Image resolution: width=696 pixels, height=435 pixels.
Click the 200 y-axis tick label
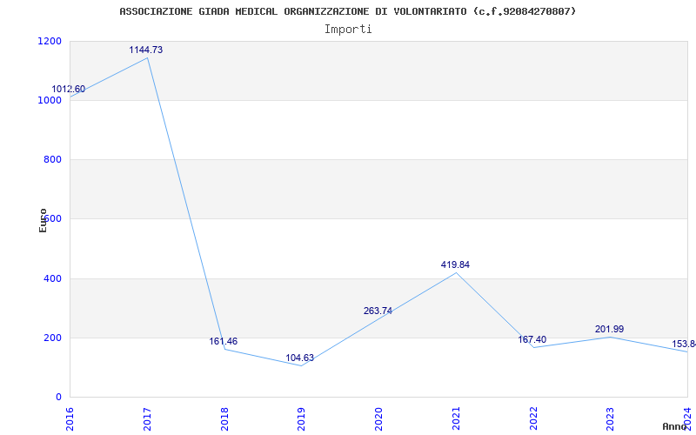click(52, 338)
